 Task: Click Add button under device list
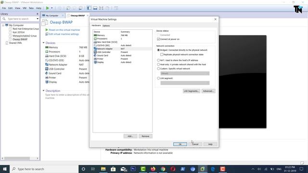pos(130,136)
